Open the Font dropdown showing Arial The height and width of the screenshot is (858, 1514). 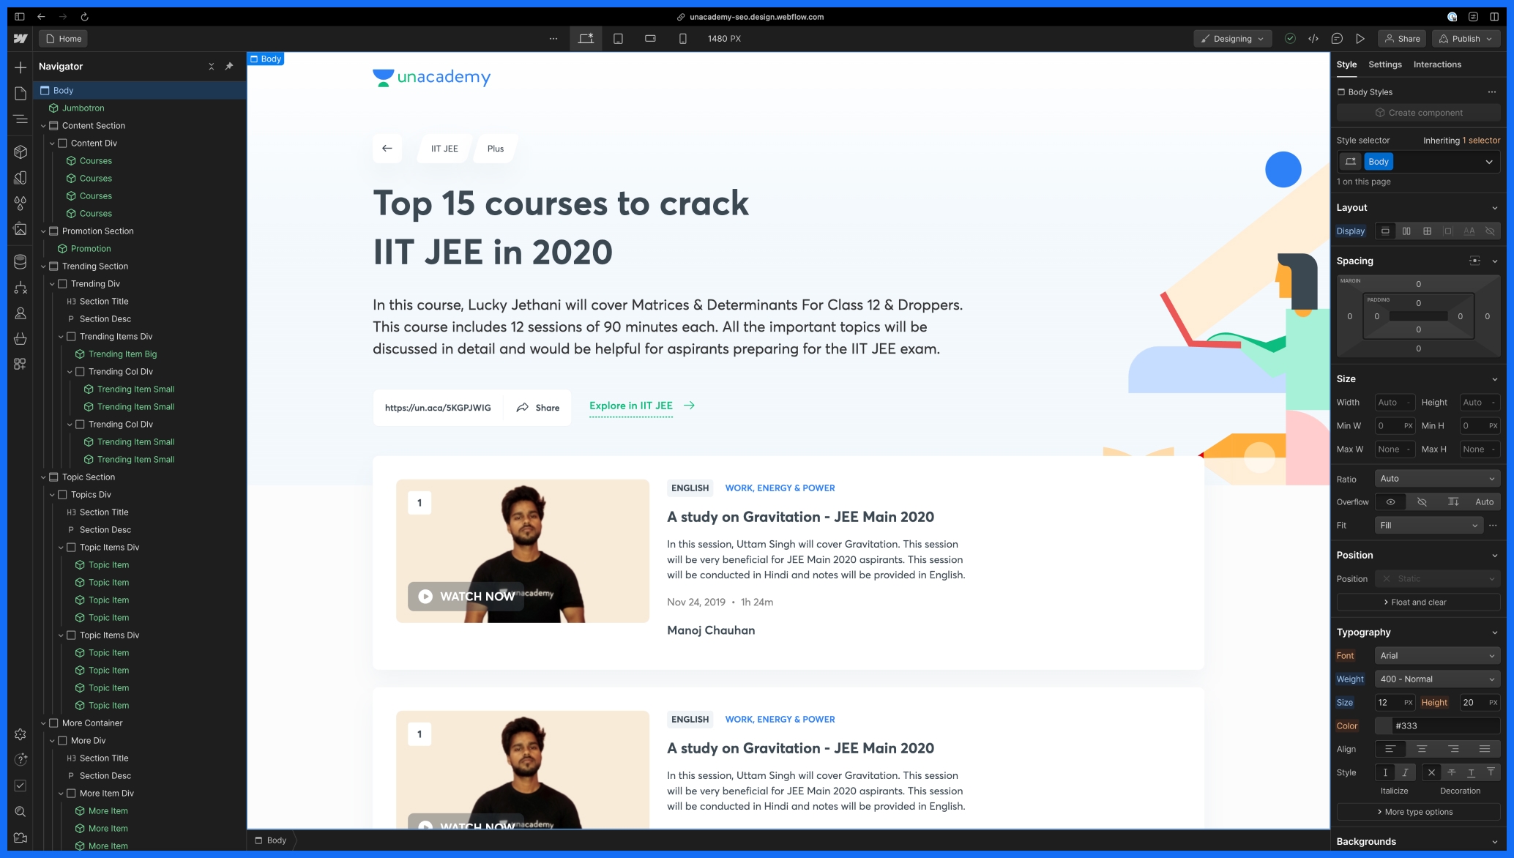(x=1436, y=655)
